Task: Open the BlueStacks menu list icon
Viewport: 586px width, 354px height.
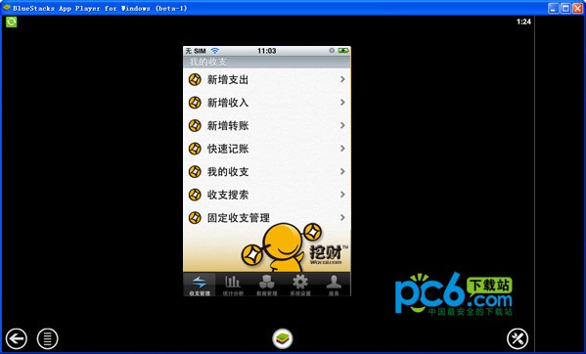Action: pos(48,338)
